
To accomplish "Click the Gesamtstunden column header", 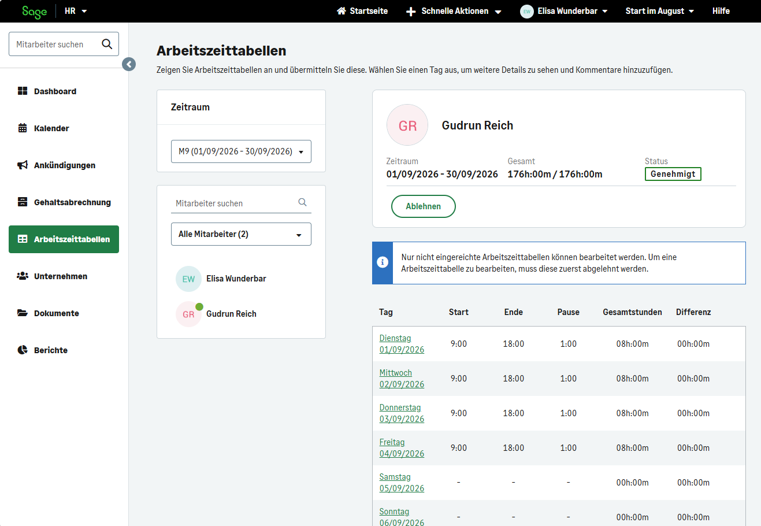I will tap(632, 312).
